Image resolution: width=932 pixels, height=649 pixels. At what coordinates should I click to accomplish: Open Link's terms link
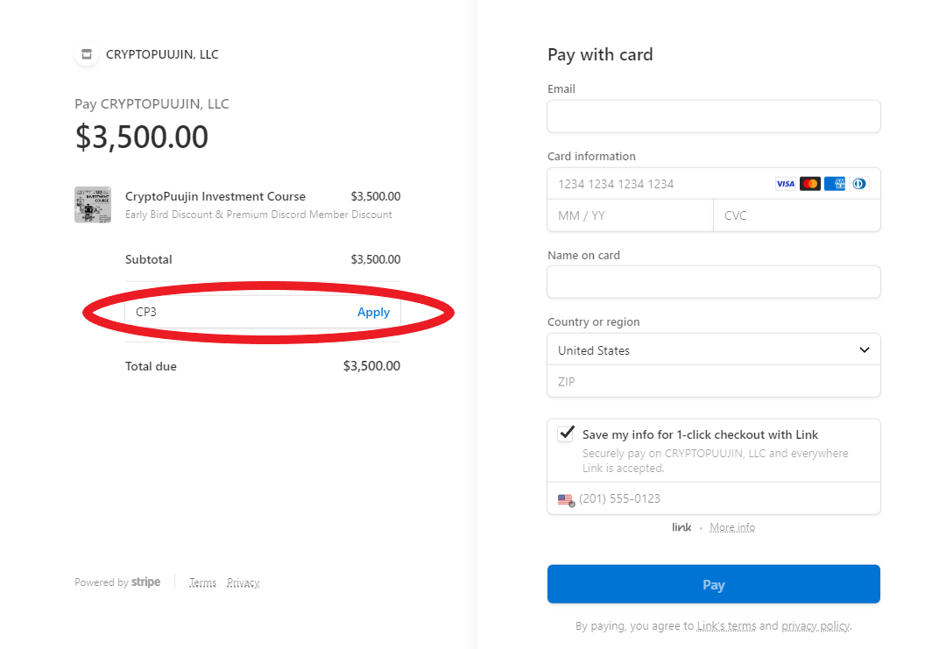click(726, 626)
